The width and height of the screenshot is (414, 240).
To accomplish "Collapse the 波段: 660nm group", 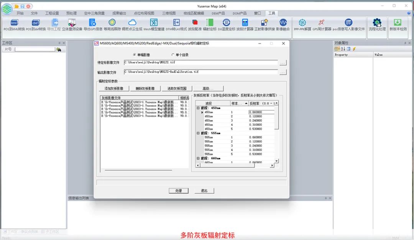I will point(198,158).
